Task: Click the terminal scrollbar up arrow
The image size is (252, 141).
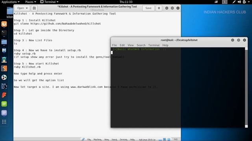Action: click(246, 49)
